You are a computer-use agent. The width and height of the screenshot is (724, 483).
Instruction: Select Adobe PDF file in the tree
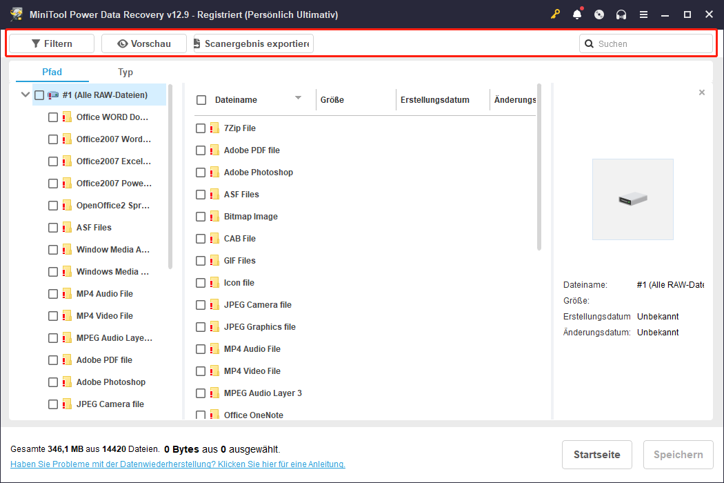click(x=104, y=360)
